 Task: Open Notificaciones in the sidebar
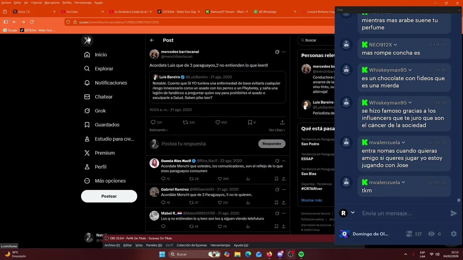[x=106, y=83]
